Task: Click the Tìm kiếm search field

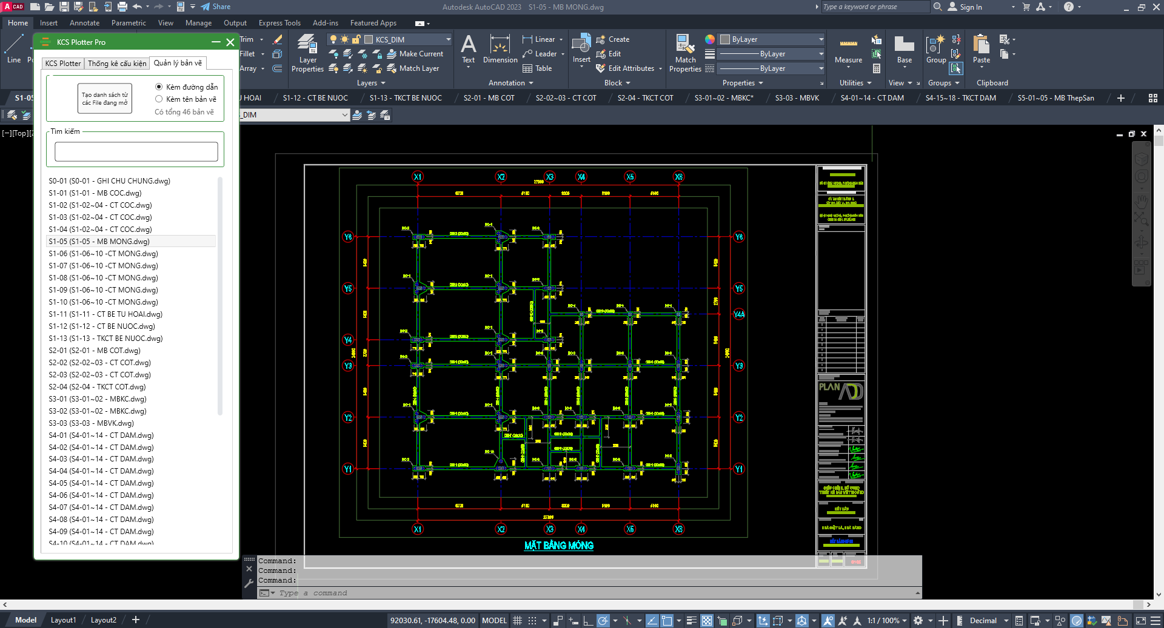Action: (136, 151)
